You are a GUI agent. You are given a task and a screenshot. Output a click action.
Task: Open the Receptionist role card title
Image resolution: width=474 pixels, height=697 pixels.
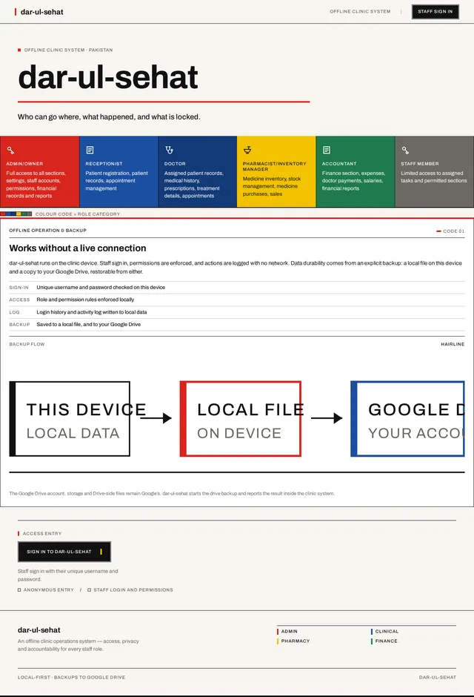click(104, 164)
